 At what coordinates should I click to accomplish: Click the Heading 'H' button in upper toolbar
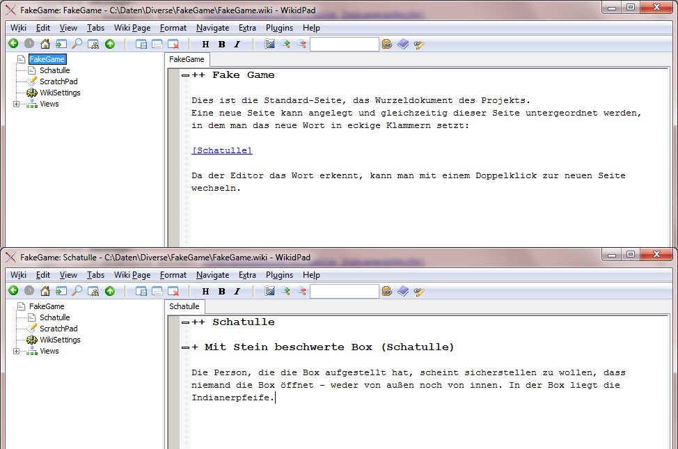point(205,44)
